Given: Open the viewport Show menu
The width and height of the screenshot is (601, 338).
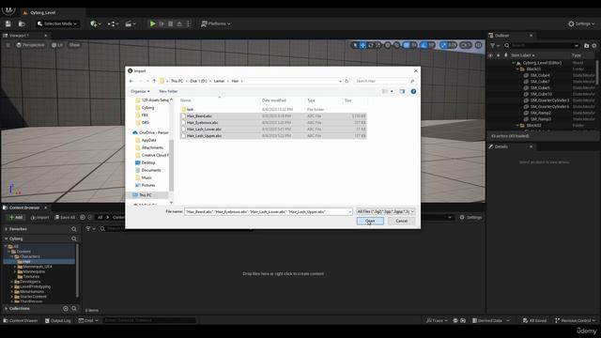Looking at the screenshot, I should [74, 45].
